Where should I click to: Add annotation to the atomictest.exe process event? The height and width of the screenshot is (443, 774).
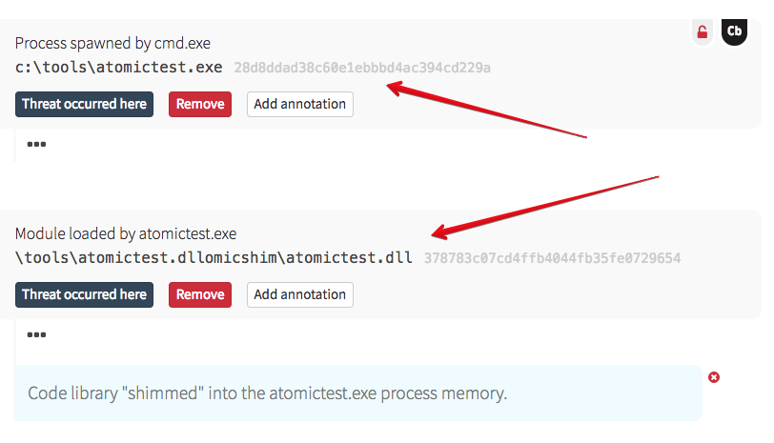(x=299, y=104)
